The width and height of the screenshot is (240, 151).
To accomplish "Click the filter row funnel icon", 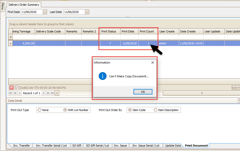I will 10,37.
